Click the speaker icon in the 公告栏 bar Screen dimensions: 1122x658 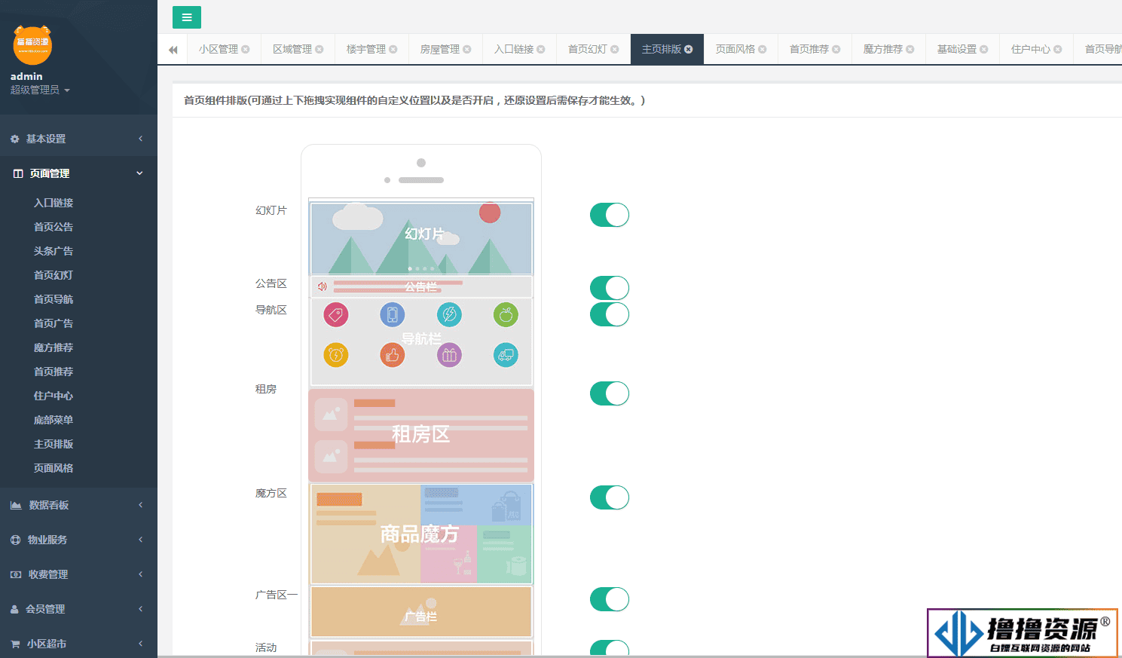pos(323,286)
